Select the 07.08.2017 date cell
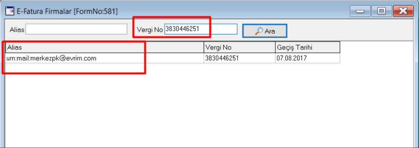Viewport: 419px width, 148px height. (x=307, y=58)
